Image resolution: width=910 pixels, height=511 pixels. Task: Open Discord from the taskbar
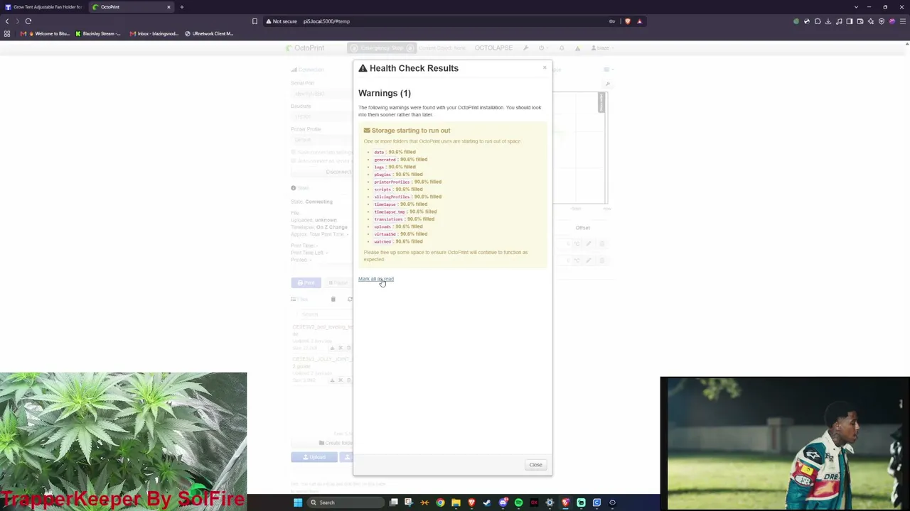(503, 502)
